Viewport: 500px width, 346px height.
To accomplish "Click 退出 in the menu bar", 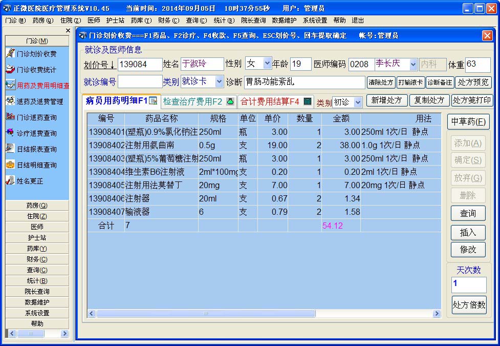I will (358, 21).
